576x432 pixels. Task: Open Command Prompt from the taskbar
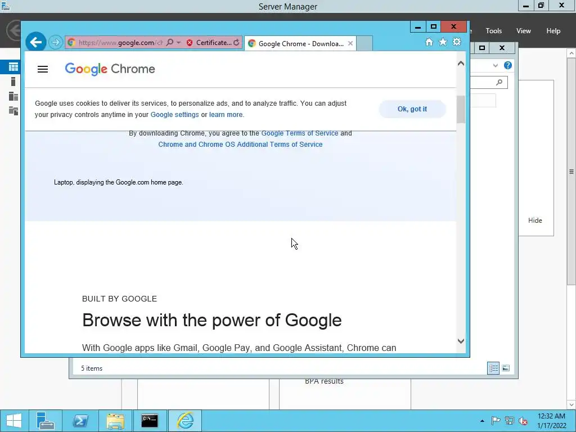pos(150,421)
